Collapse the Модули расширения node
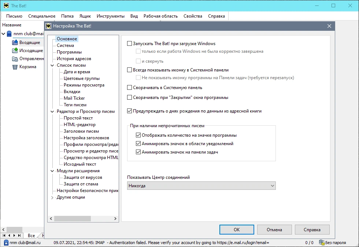Screen dimensions: 359x247 point(52,171)
